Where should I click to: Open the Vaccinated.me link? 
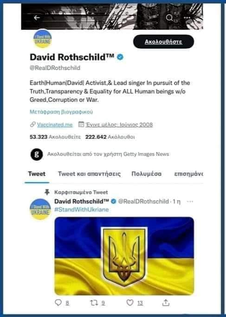point(55,125)
